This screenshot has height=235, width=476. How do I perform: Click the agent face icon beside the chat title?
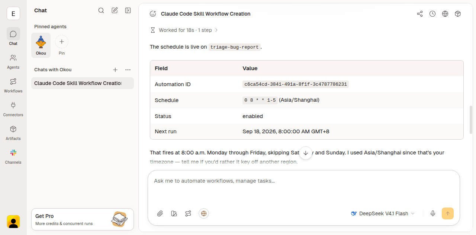tap(153, 14)
